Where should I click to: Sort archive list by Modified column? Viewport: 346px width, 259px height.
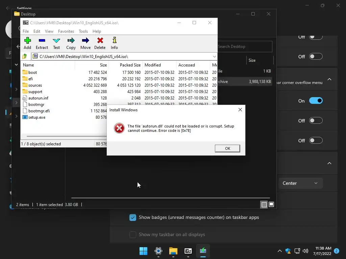[x=159, y=65]
